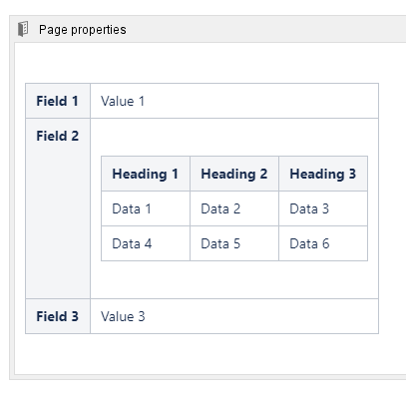Click the Page properties macro icon
Screen dimensions: 406x401
pyautogui.click(x=23, y=29)
